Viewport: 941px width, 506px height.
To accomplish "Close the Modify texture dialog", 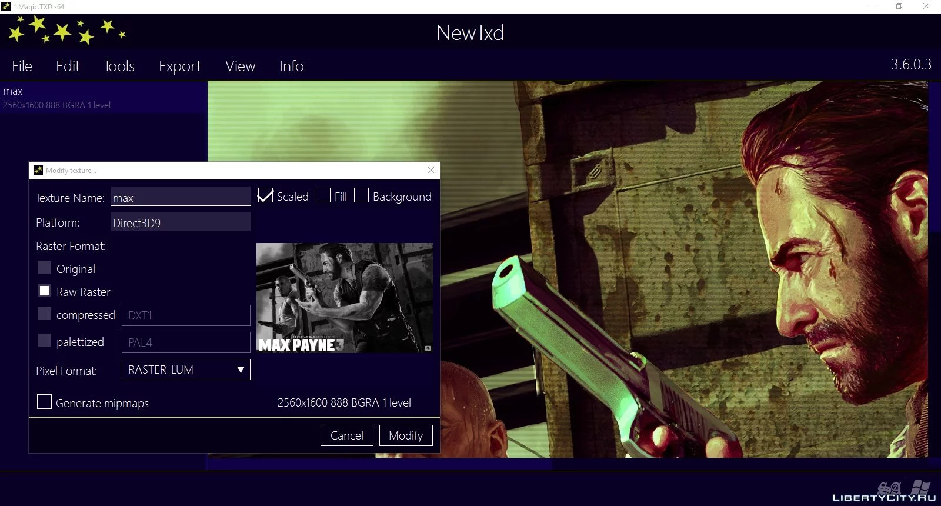I will (x=431, y=170).
